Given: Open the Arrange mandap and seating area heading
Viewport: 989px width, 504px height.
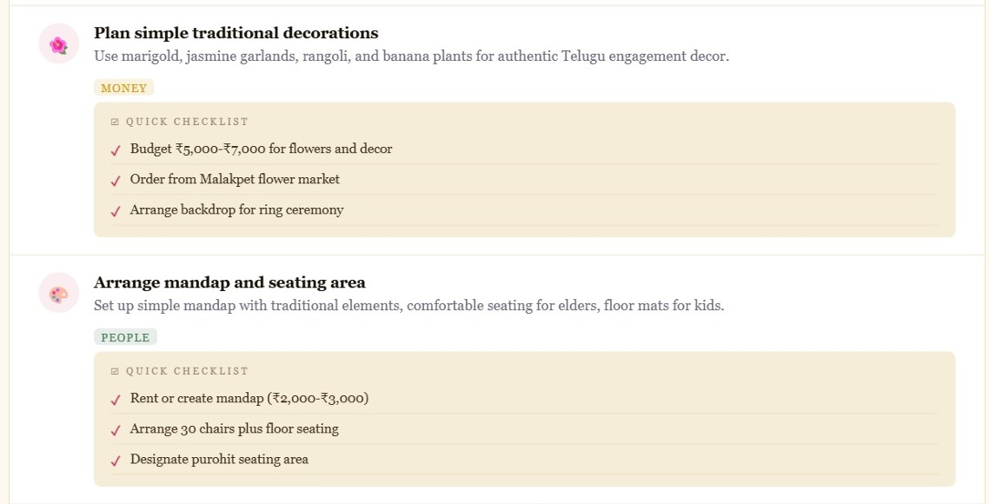Looking at the screenshot, I should 229,282.
